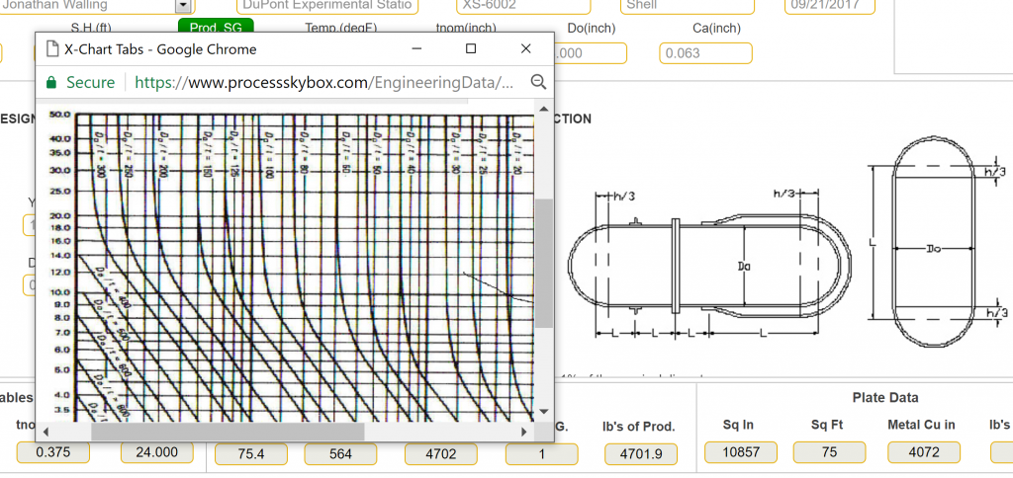Click the 0.375 value field

[53, 452]
